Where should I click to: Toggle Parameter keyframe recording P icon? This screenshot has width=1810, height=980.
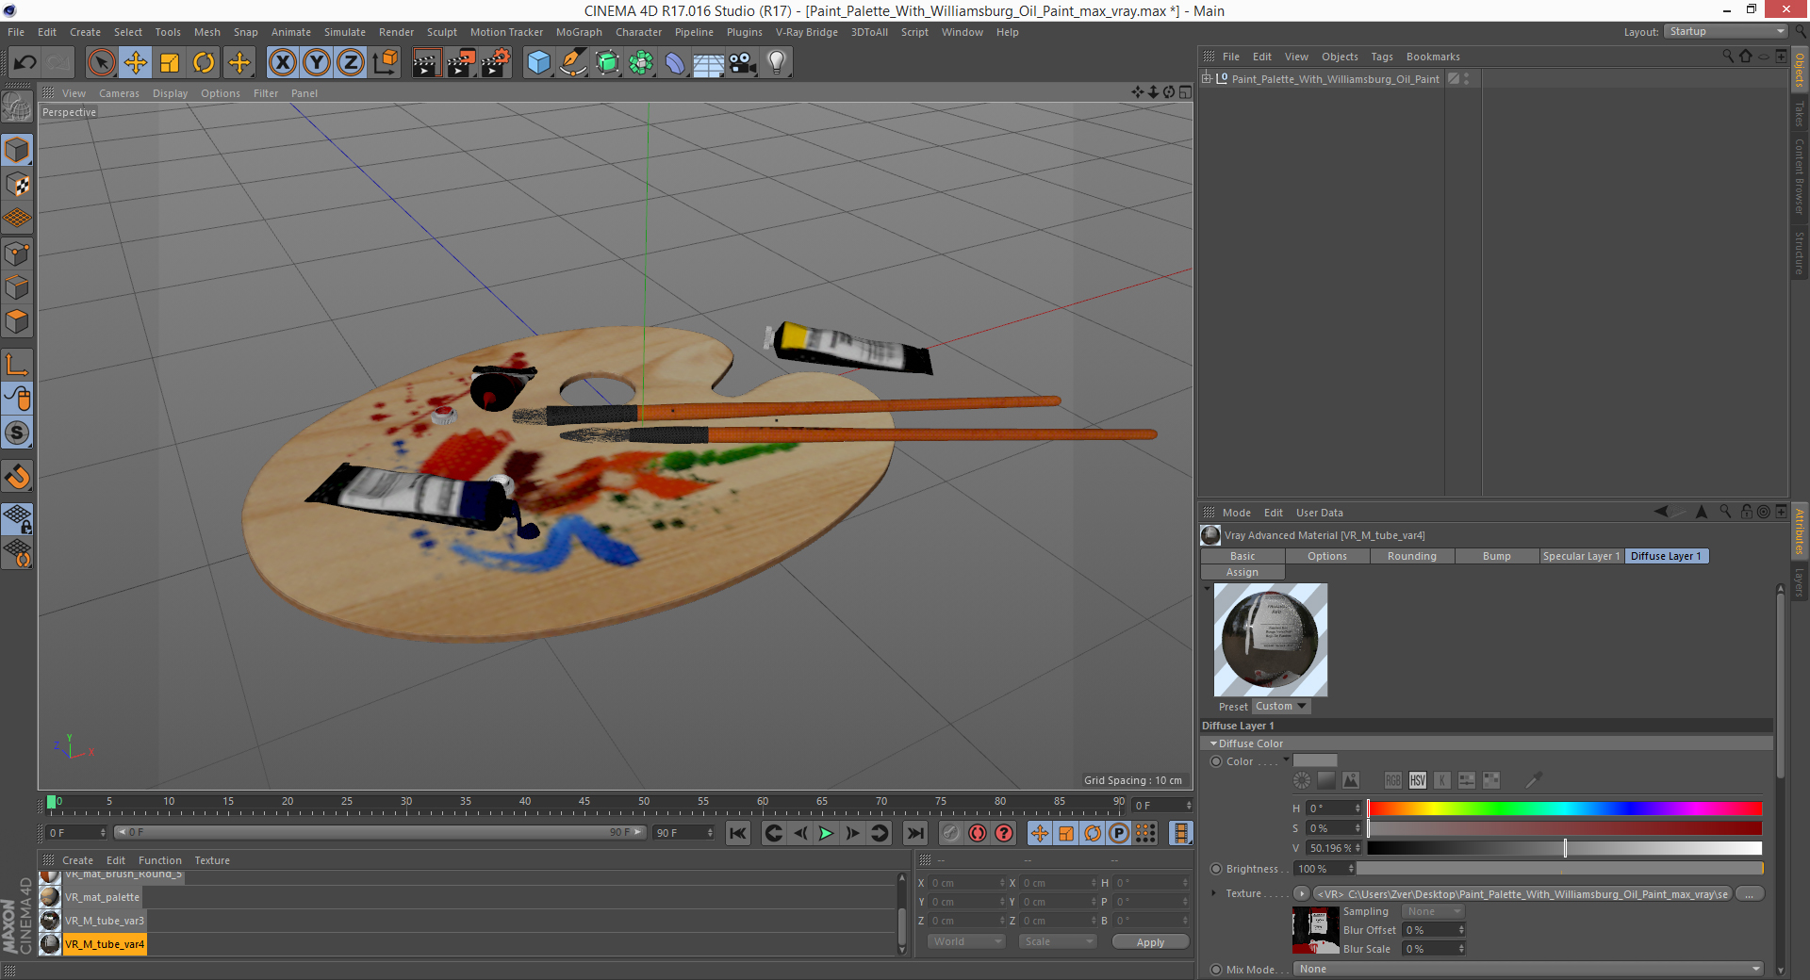coord(1119,833)
